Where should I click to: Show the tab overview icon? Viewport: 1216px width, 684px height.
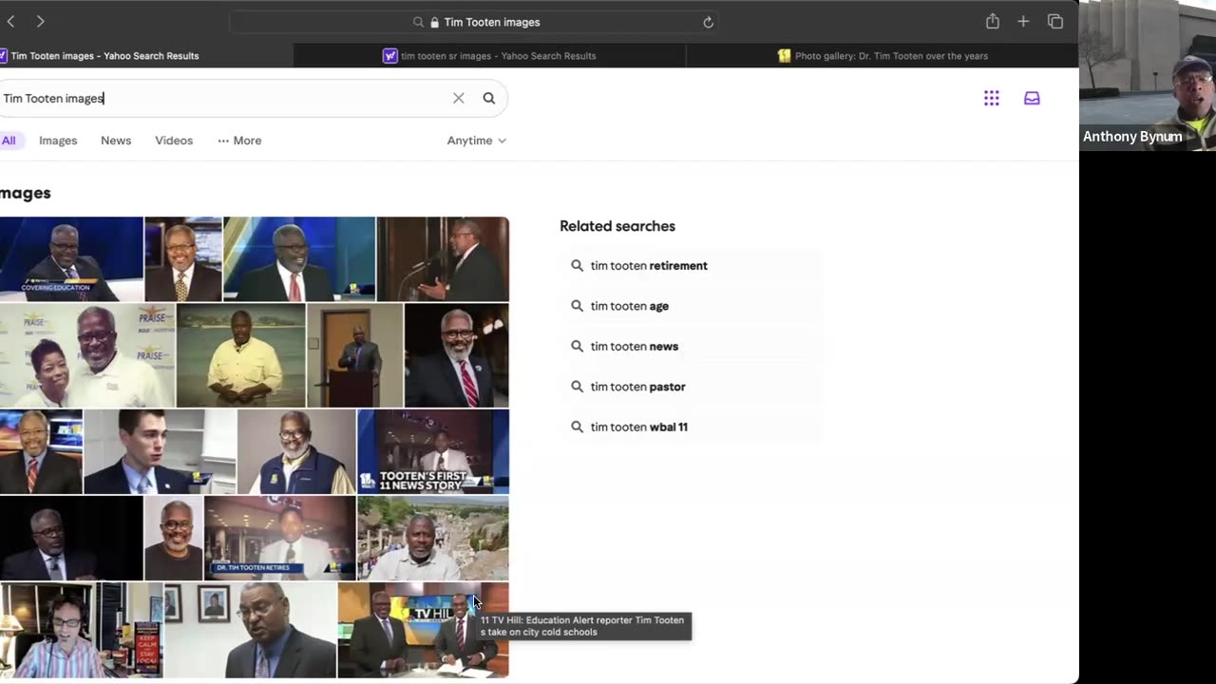pyautogui.click(x=1055, y=21)
